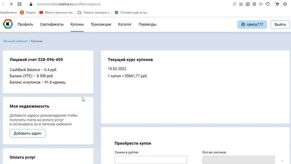Open the Транзакции tab
291x164 pixels.
click(x=101, y=24)
